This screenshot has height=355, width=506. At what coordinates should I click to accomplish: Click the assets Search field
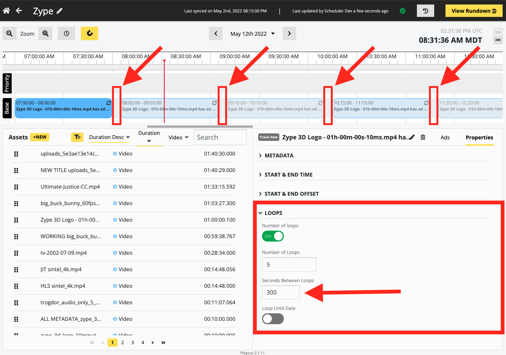pos(220,137)
